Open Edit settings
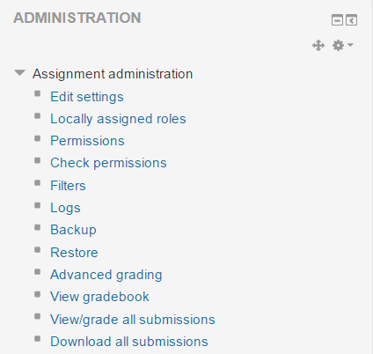 pyautogui.click(x=87, y=97)
